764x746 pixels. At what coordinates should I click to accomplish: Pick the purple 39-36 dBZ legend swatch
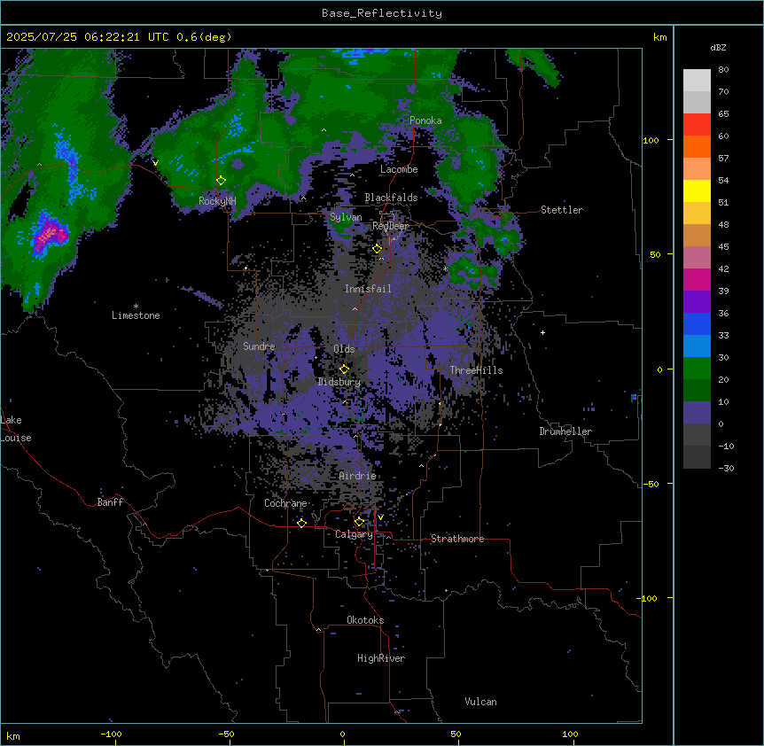[697, 302]
